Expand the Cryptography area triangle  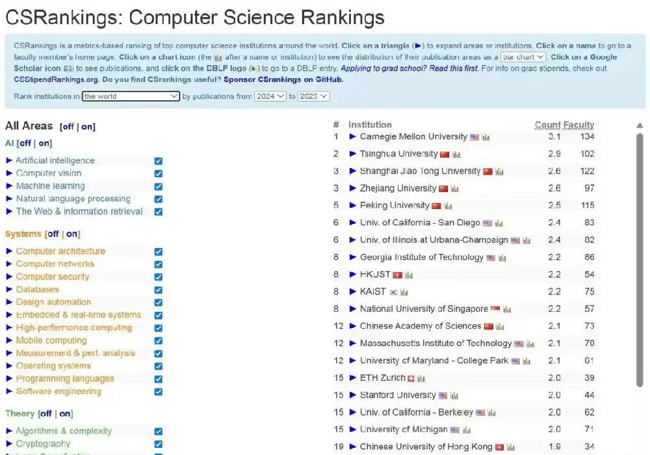(x=9, y=444)
